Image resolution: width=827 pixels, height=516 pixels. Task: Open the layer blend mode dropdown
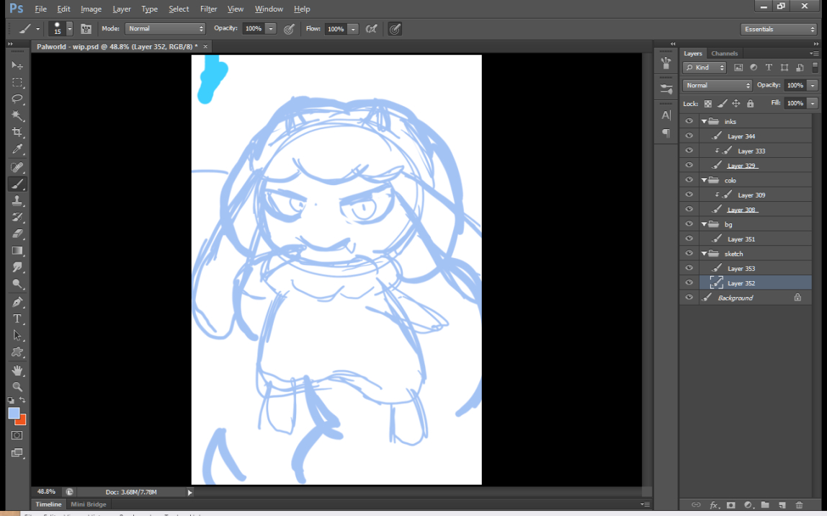(717, 85)
